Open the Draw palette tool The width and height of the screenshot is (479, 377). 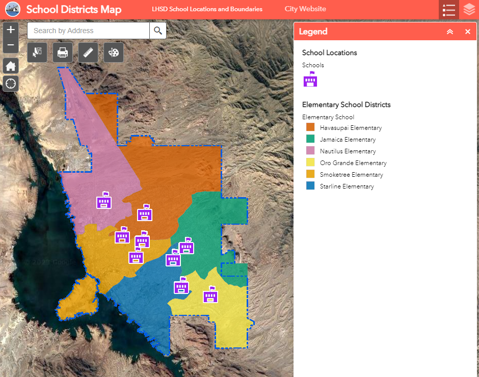[x=113, y=52]
